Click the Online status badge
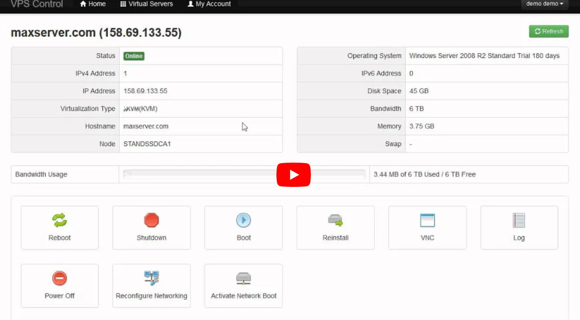Viewport: 580px width, 320px height. coord(134,56)
